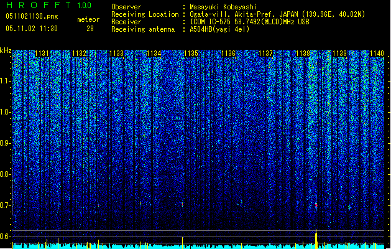Click the 'meteor' count label

point(88,19)
